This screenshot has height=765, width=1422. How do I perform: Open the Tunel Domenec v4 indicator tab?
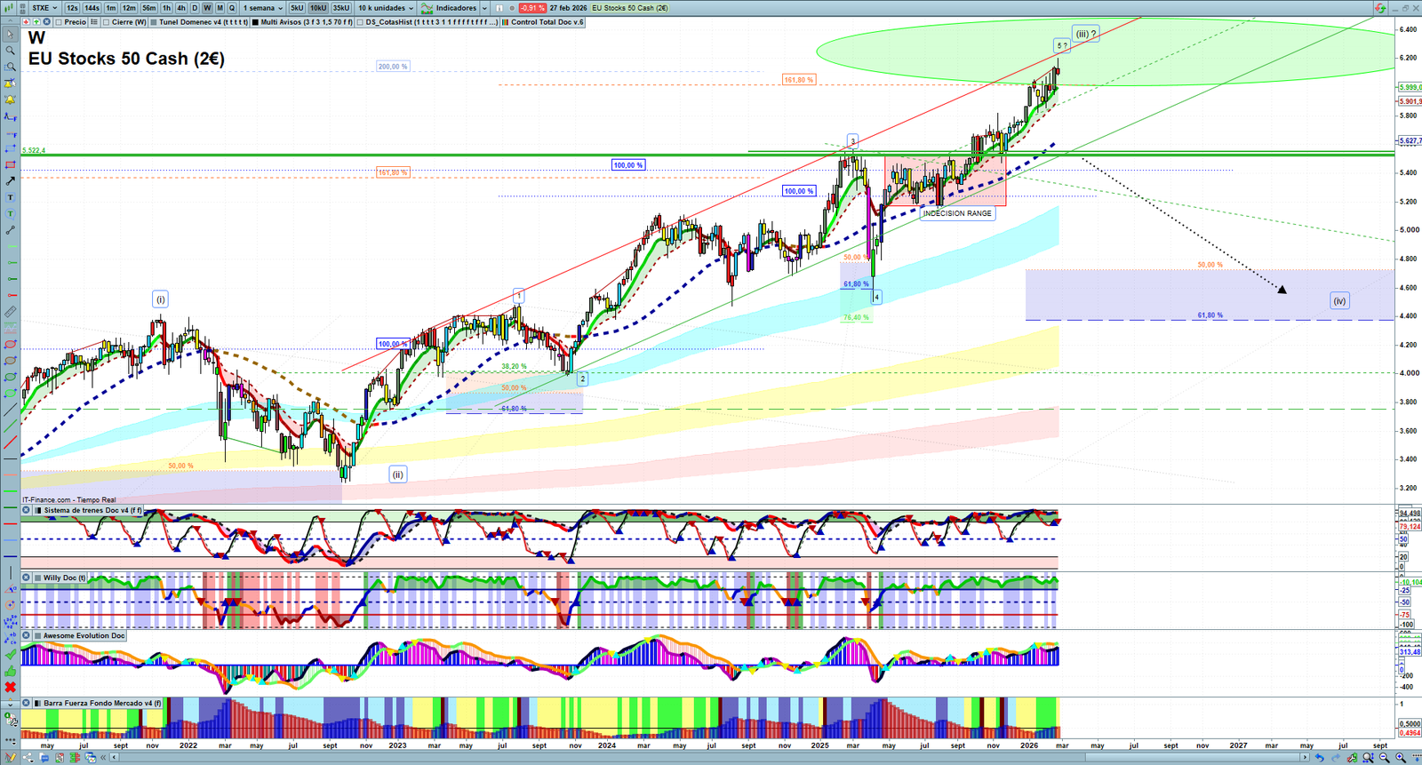coord(198,22)
